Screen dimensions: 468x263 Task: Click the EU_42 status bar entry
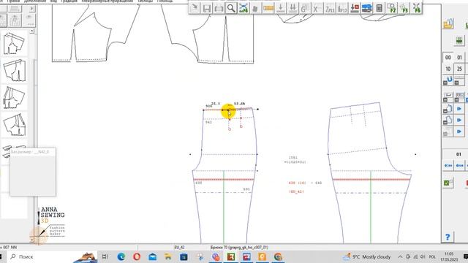coord(179,247)
